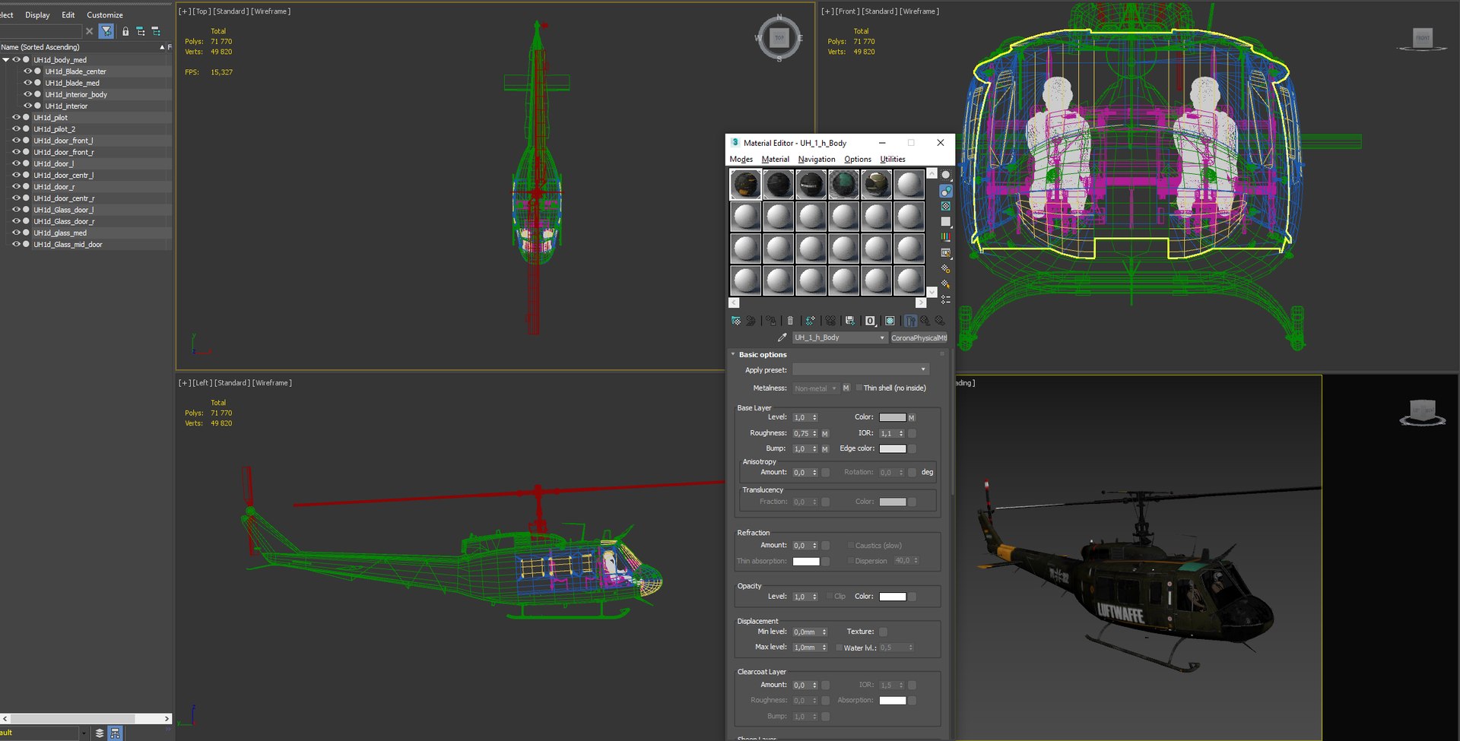Select first material sample slot thumbnail
Viewport: 1460px width, 741px height.
click(745, 184)
